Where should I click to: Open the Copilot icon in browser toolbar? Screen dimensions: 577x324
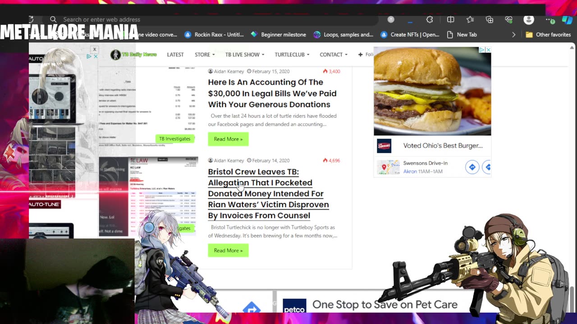tap(567, 20)
